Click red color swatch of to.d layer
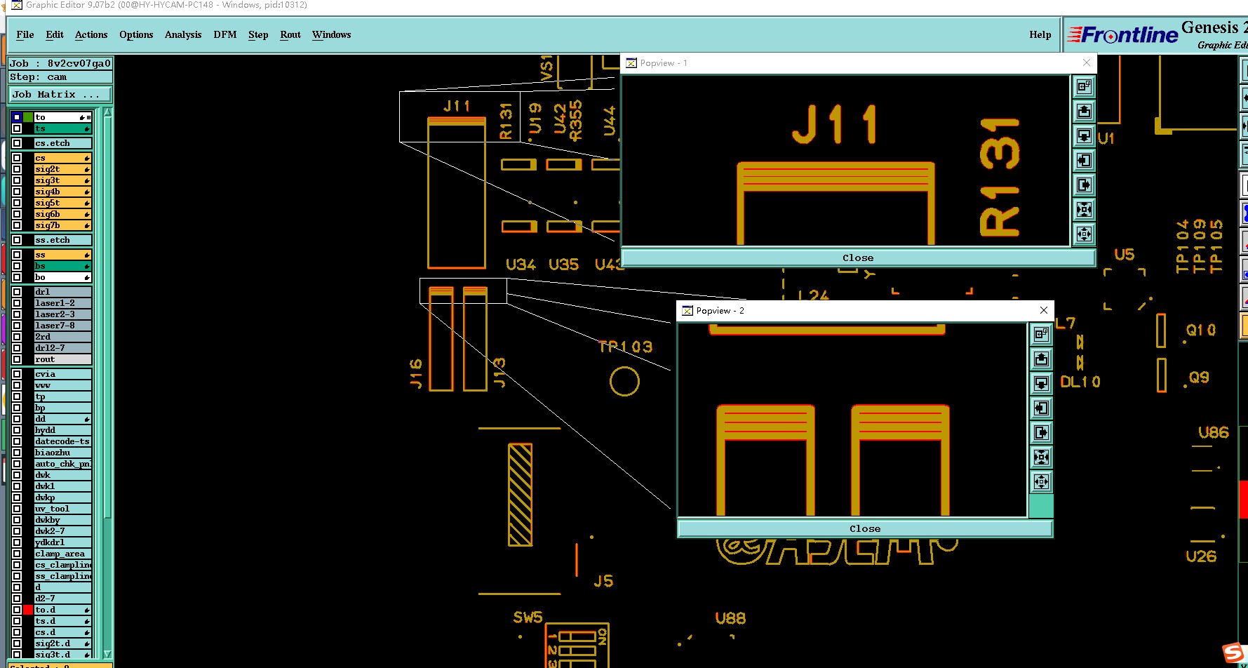Viewport: 1248px width, 668px height. [x=28, y=610]
